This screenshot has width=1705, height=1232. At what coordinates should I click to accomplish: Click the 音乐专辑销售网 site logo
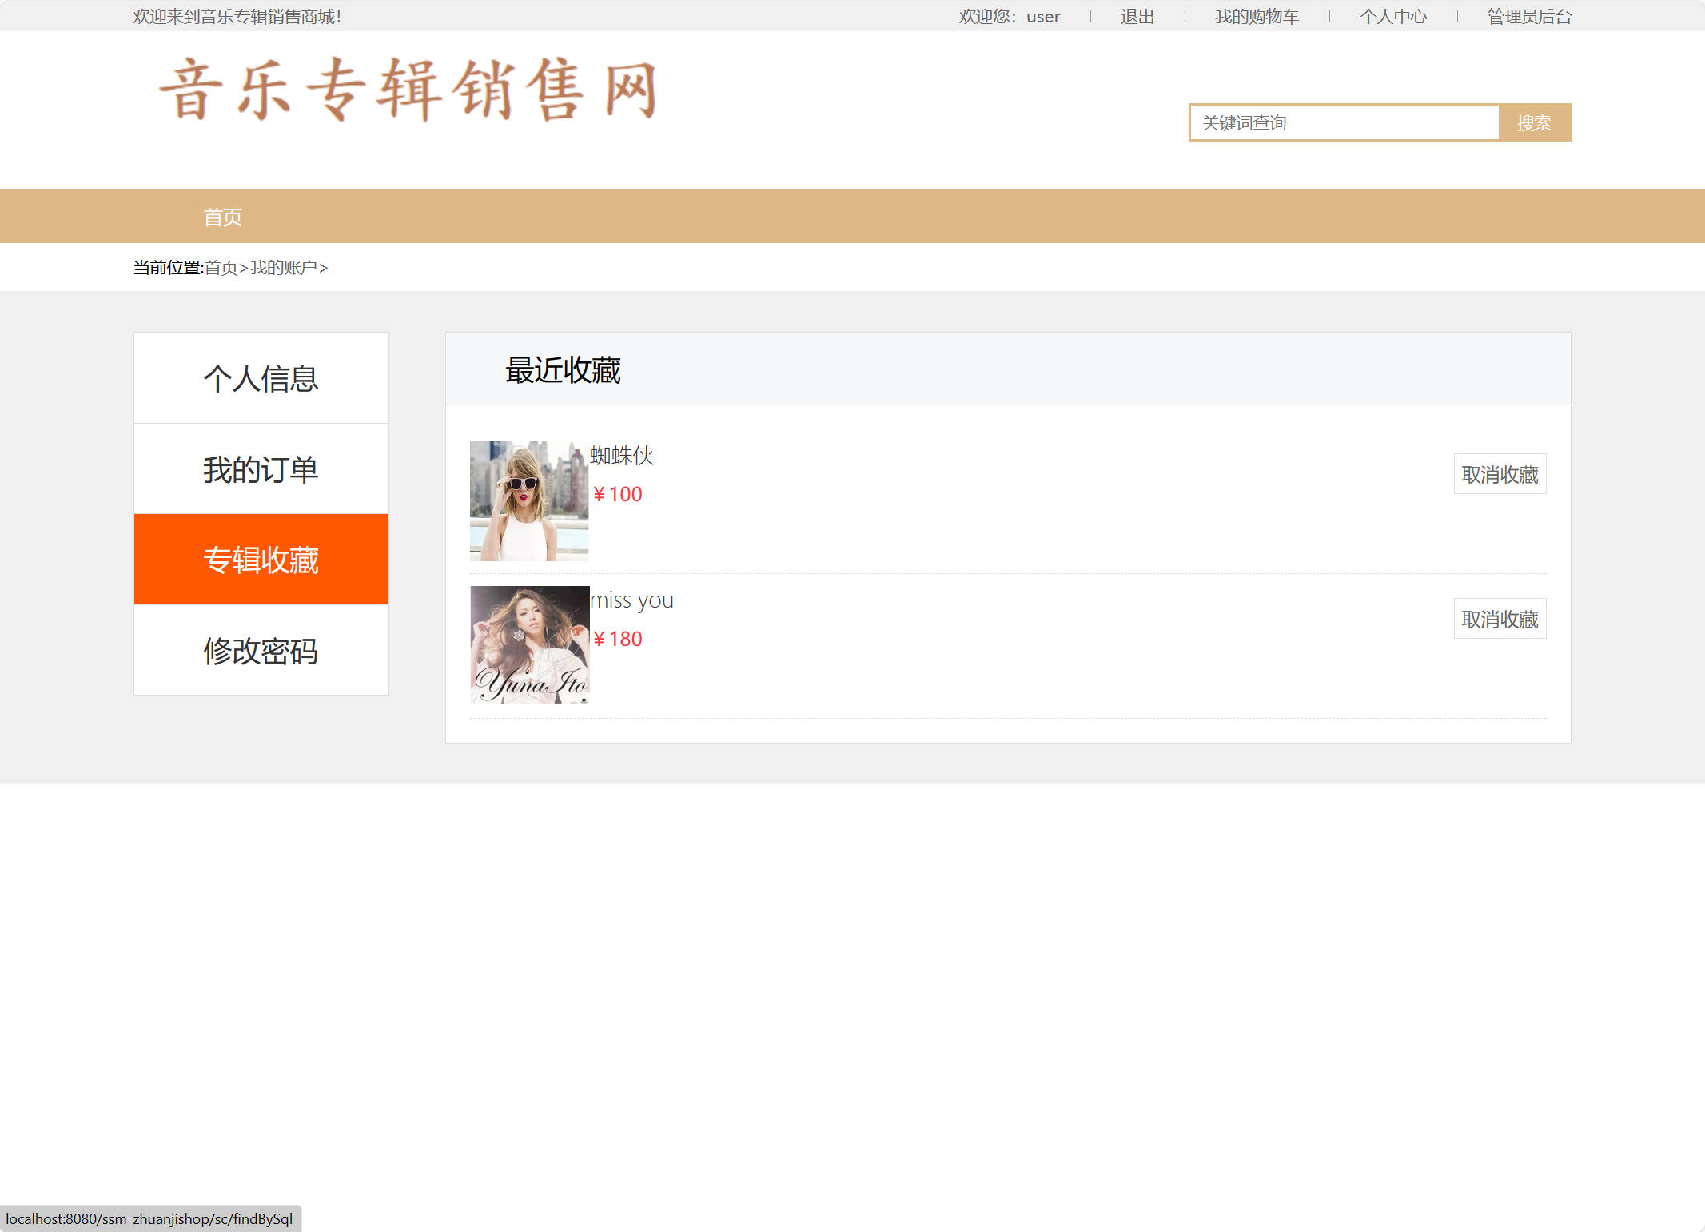409,90
